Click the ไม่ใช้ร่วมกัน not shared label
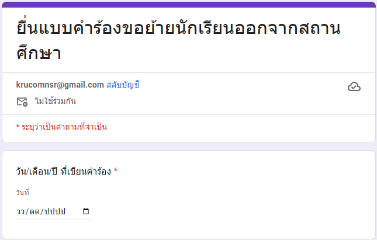 click(56, 101)
